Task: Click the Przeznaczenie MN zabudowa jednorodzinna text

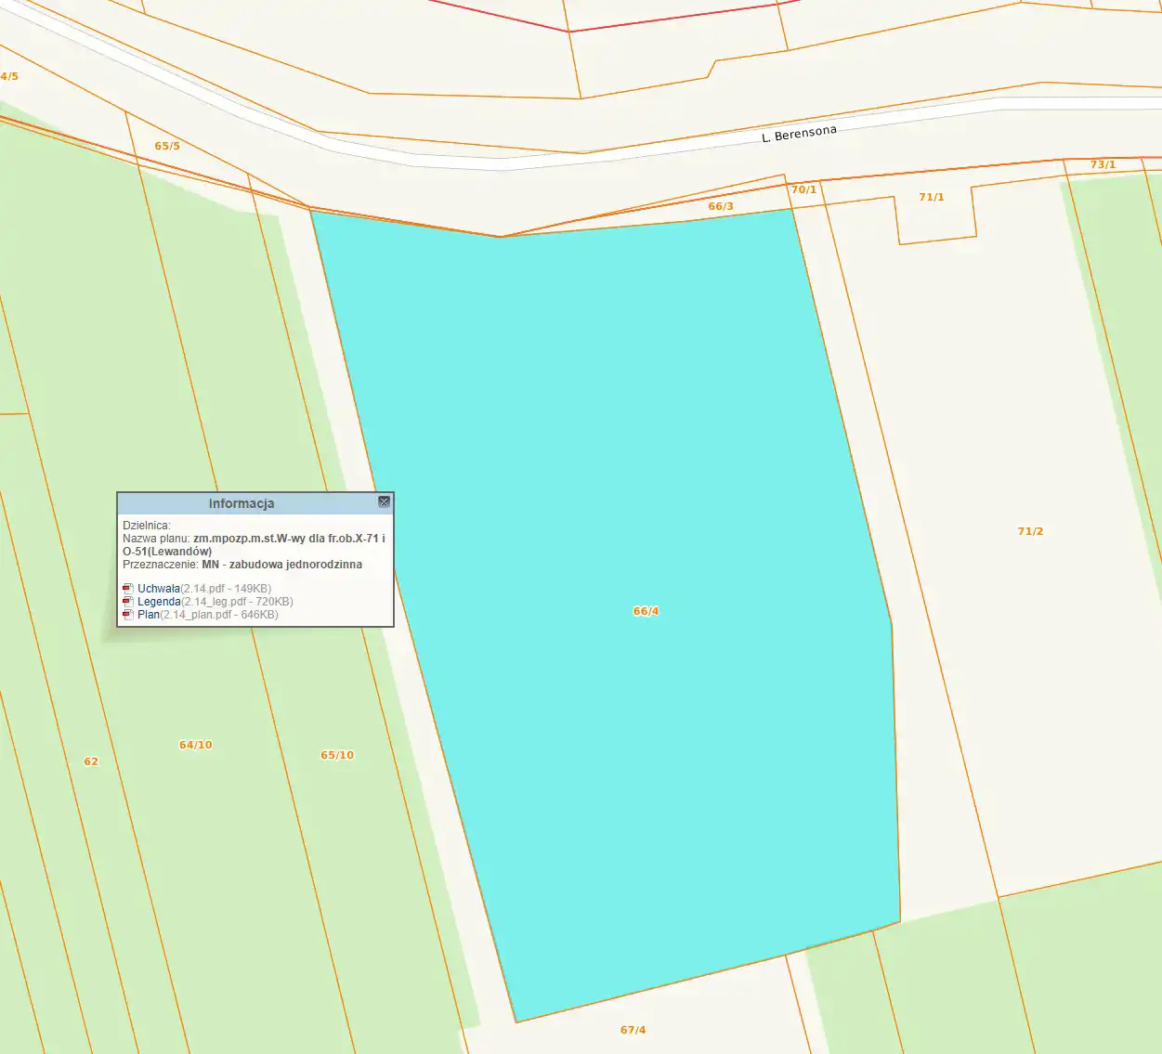Action: pos(242,565)
